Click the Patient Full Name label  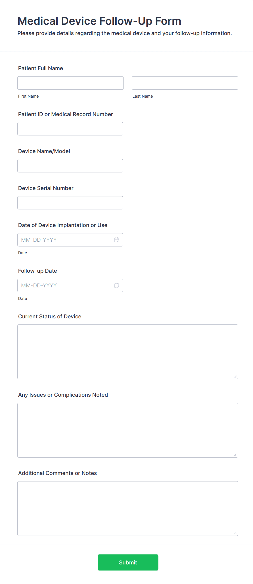point(40,68)
